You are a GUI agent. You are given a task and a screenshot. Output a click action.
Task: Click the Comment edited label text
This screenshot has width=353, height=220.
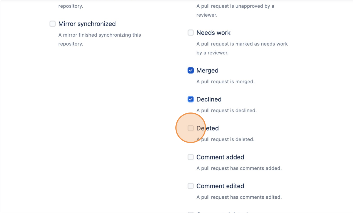tap(220, 186)
